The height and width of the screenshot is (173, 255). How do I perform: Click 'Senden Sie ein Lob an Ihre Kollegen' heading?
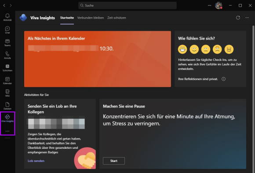pyautogui.click(x=52, y=109)
